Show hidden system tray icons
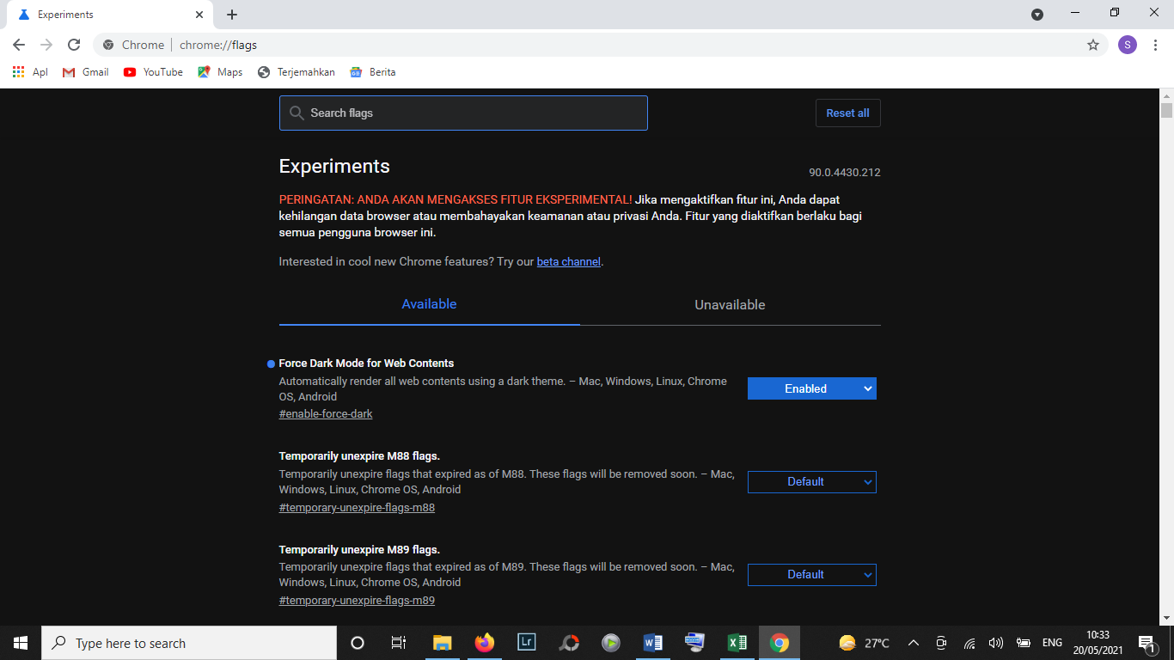This screenshot has height=660, width=1174. [914, 643]
